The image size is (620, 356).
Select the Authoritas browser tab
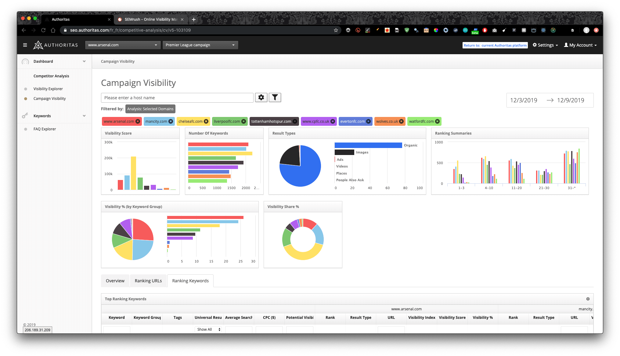[77, 19]
